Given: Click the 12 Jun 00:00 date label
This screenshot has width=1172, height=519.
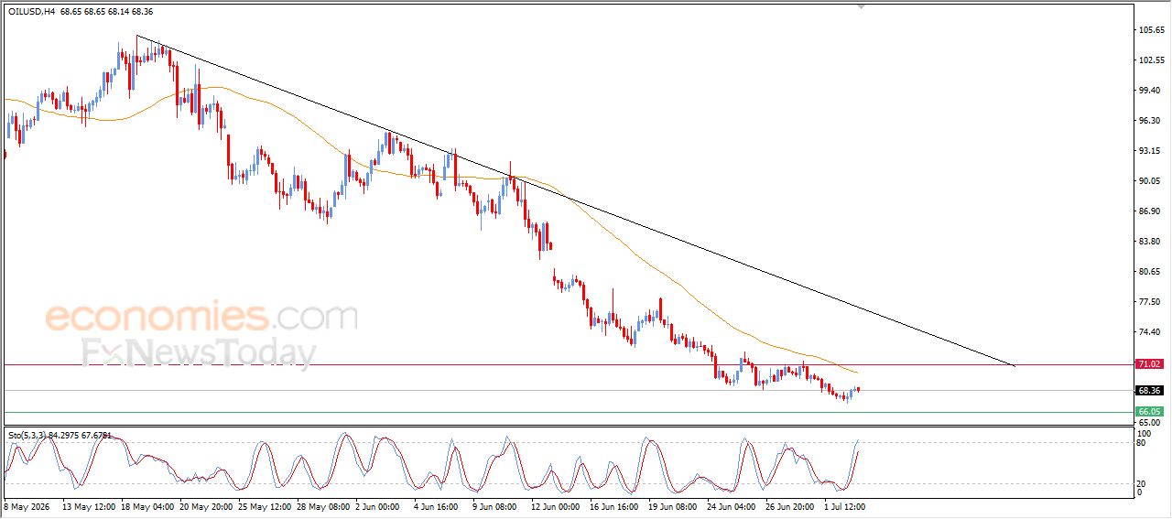Looking at the screenshot, I should [x=556, y=505].
